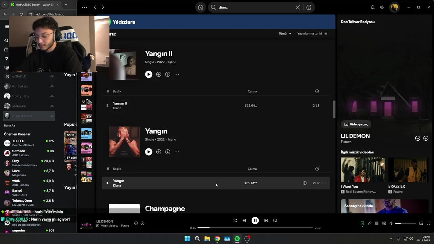Screen dimensions: 434x244
Task: Seek in the song progress bar
Action: 255,228
